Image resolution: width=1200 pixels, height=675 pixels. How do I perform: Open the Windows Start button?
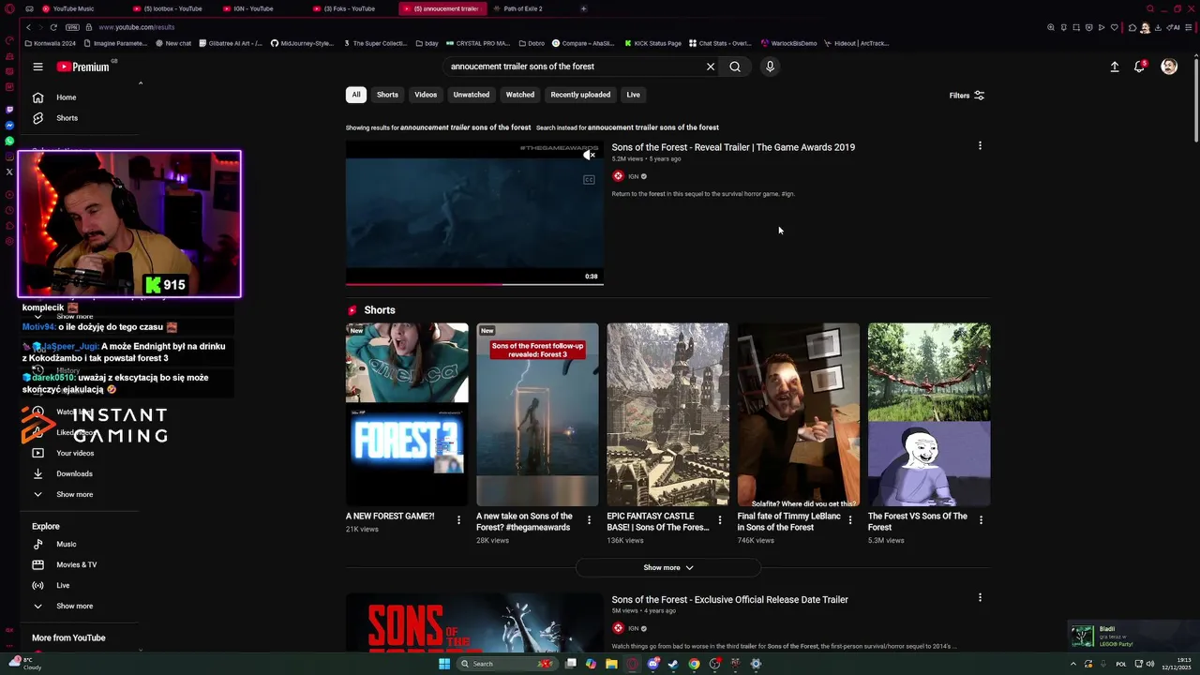pos(444,664)
